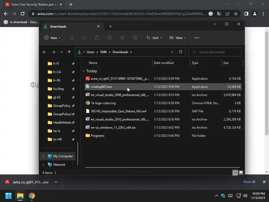Sort by Date modified column header
This screenshot has height=202, width=269.
click(x=164, y=63)
